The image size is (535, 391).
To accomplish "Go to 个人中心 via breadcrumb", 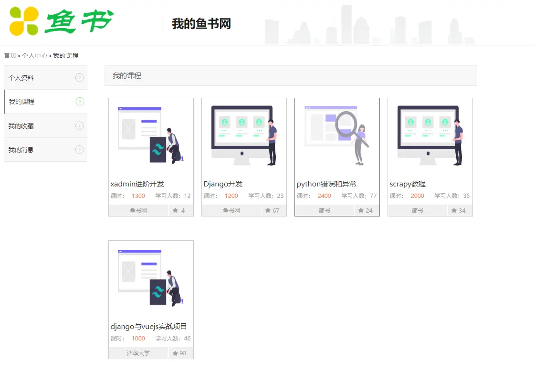I will coord(35,56).
